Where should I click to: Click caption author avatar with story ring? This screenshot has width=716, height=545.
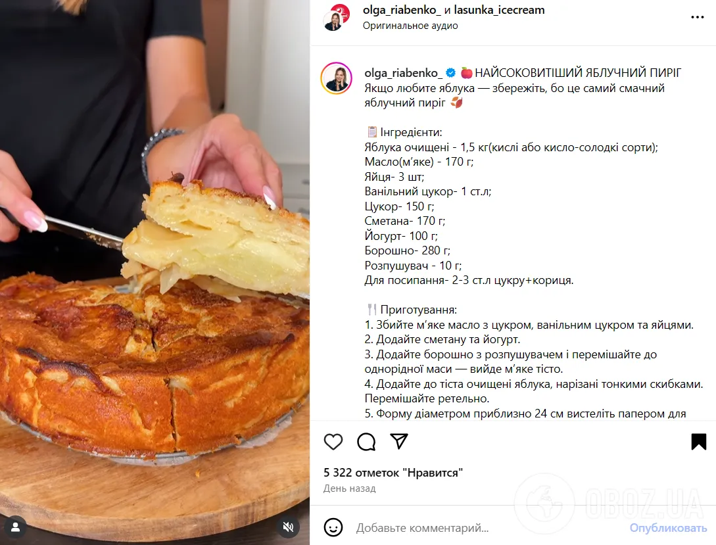point(337,78)
